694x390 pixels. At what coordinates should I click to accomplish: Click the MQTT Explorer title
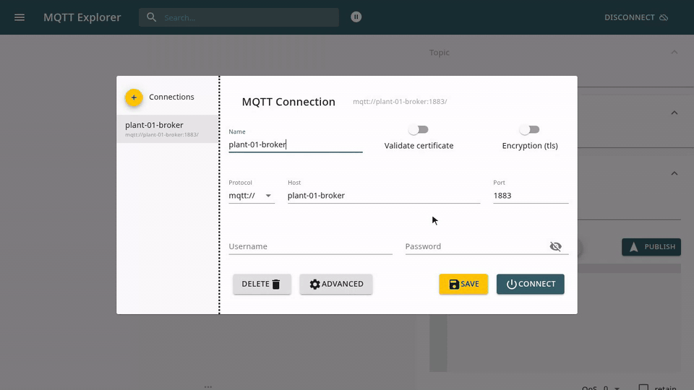(x=82, y=17)
